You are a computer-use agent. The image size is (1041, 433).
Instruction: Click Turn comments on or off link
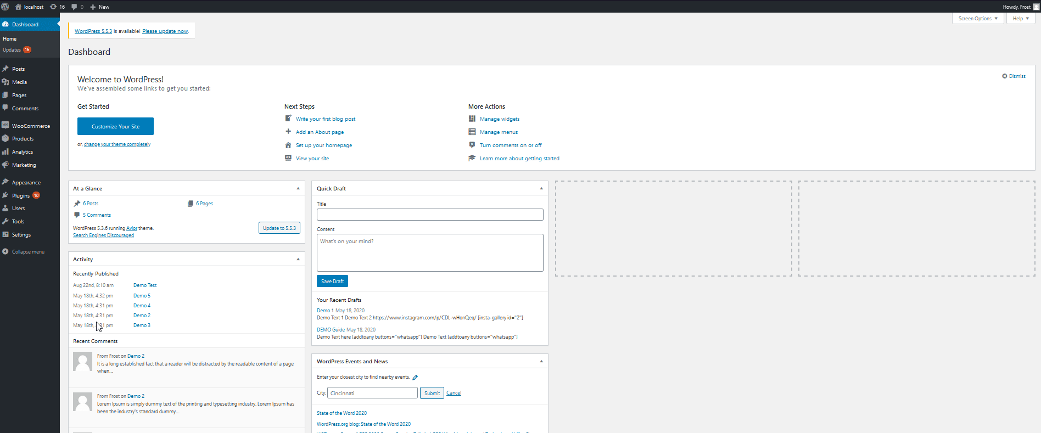pos(511,145)
